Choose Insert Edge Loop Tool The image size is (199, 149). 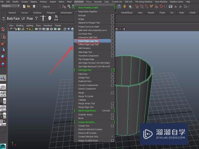point(88,41)
